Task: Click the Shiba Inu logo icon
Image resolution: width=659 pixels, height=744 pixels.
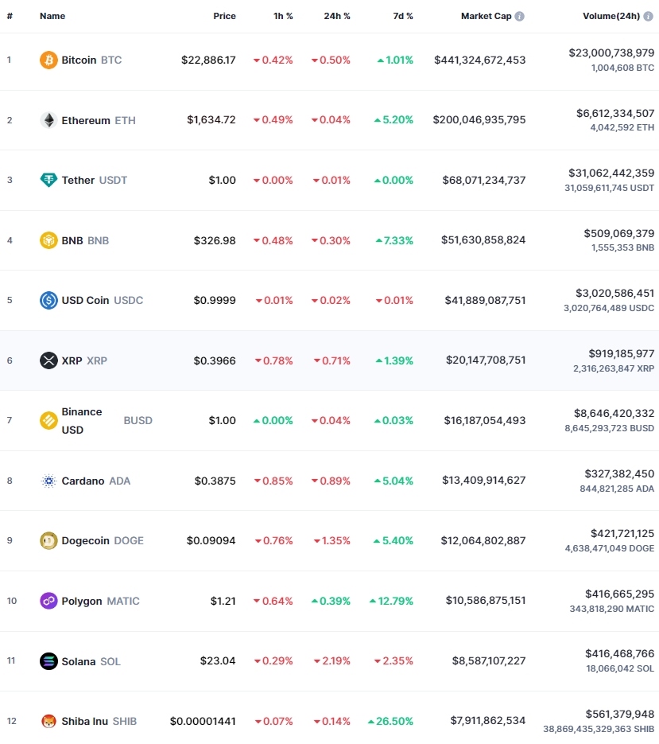Action: coord(48,721)
